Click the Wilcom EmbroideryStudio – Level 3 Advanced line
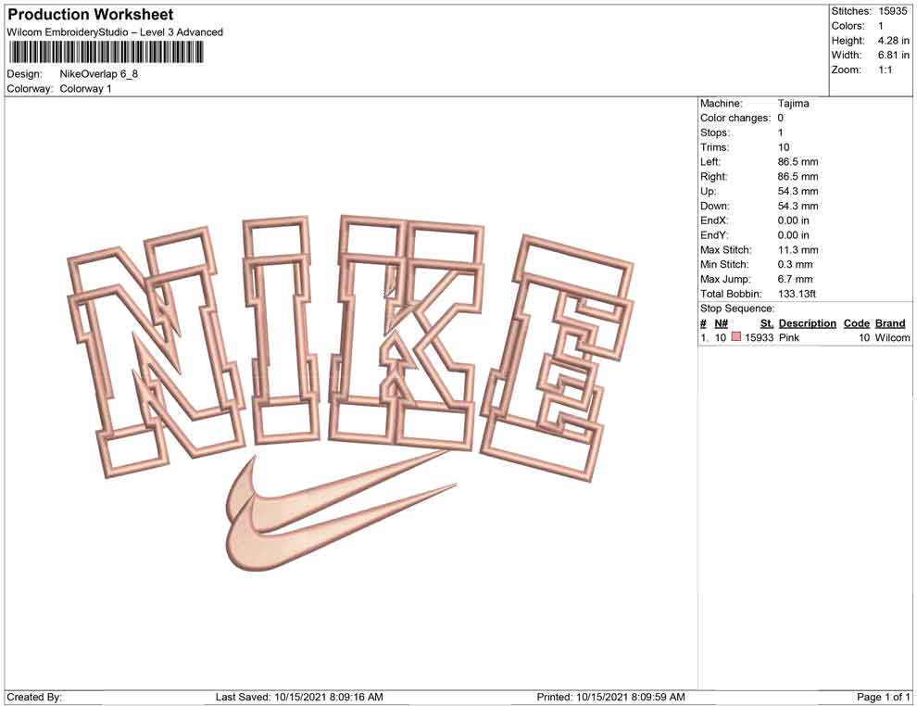The width and height of the screenshot is (917, 706). point(115,32)
